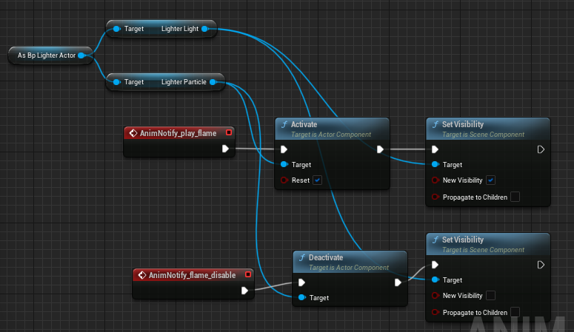Click Activate node exec output pin
574x332 pixels.
pyautogui.click(x=380, y=149)
